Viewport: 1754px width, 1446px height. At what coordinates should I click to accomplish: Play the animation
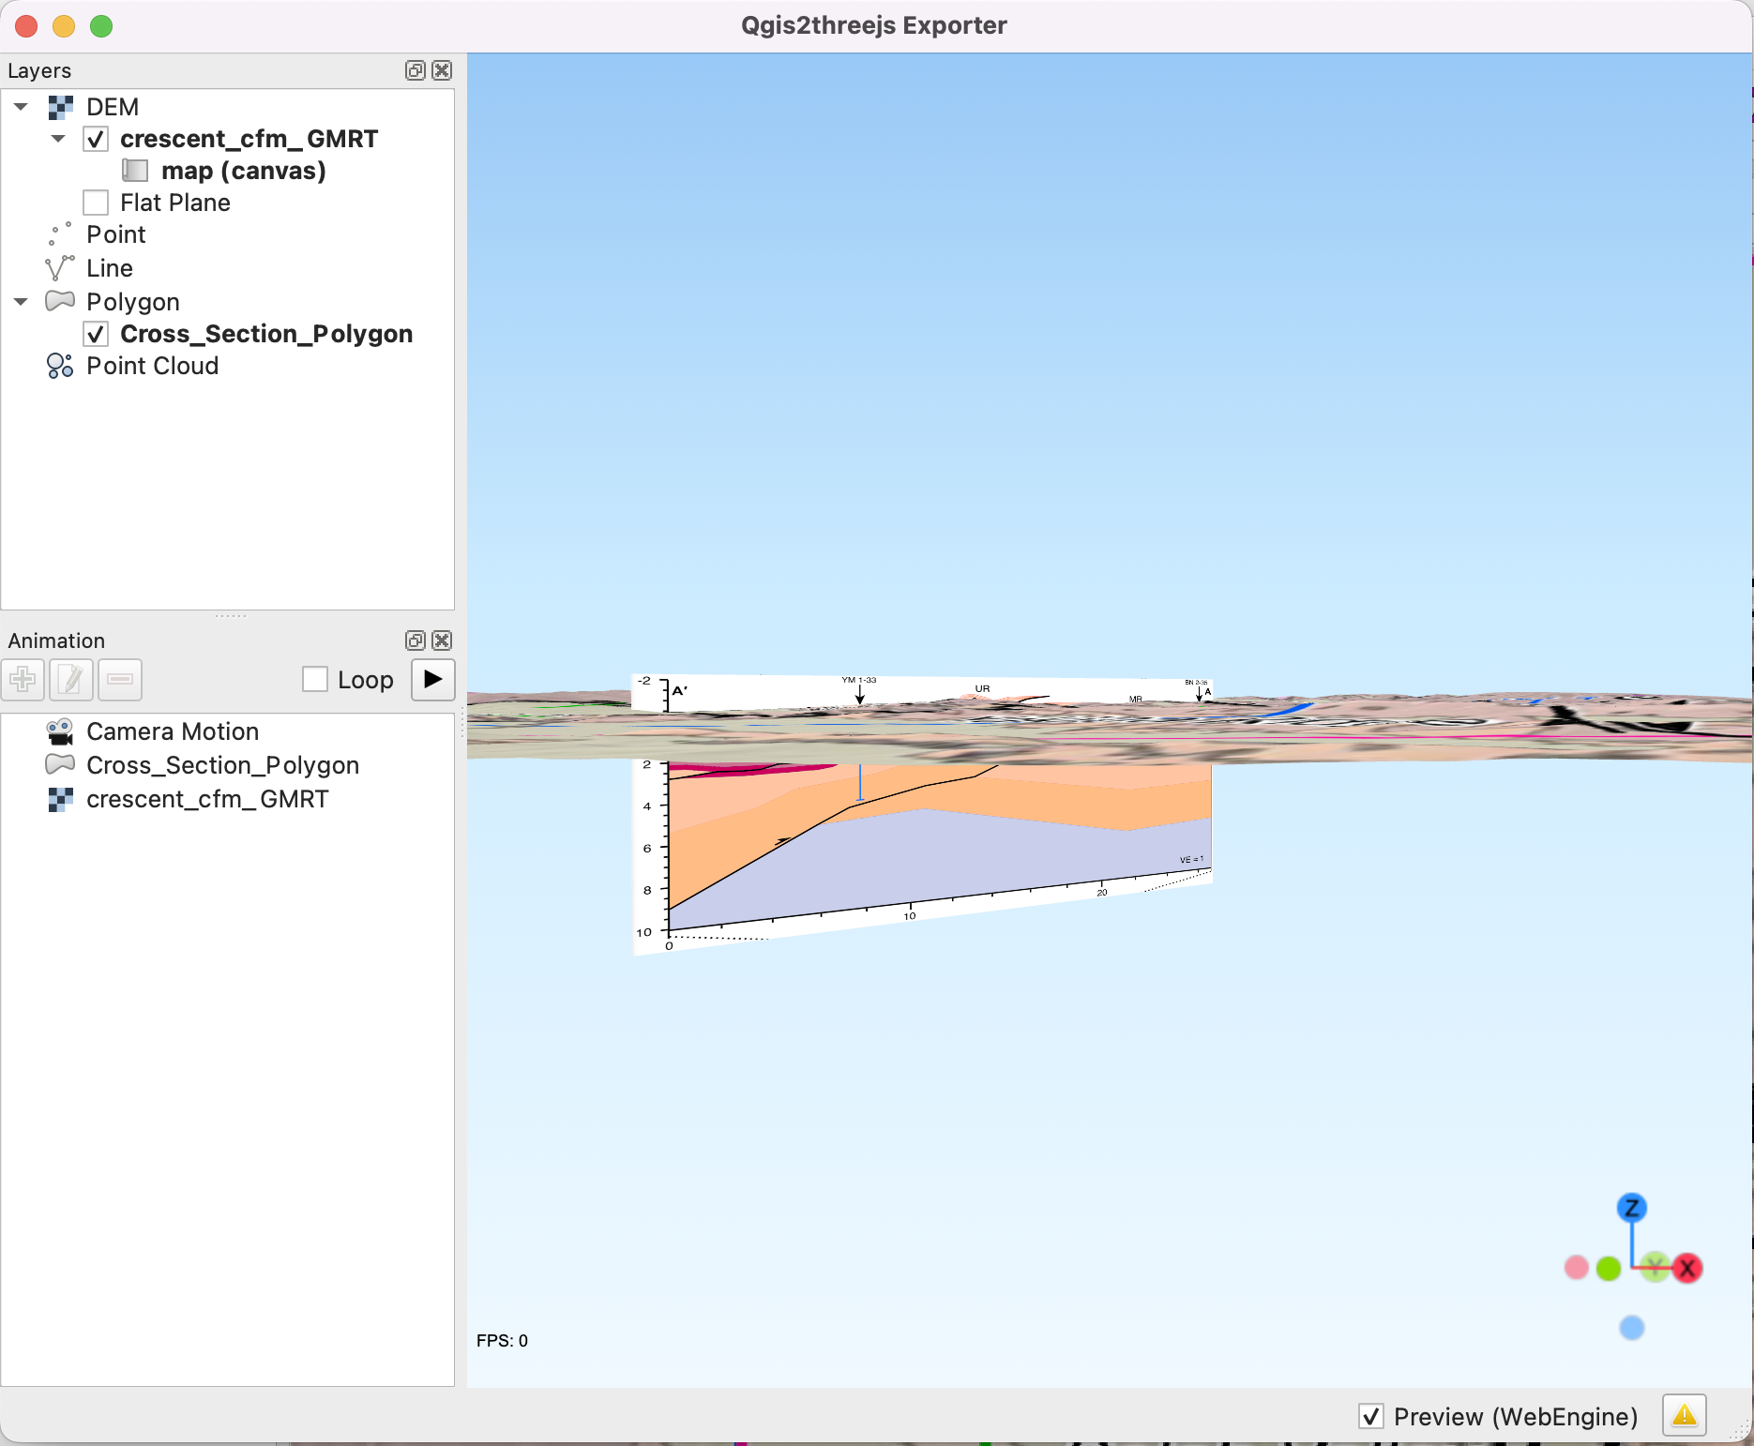[432, 680]
